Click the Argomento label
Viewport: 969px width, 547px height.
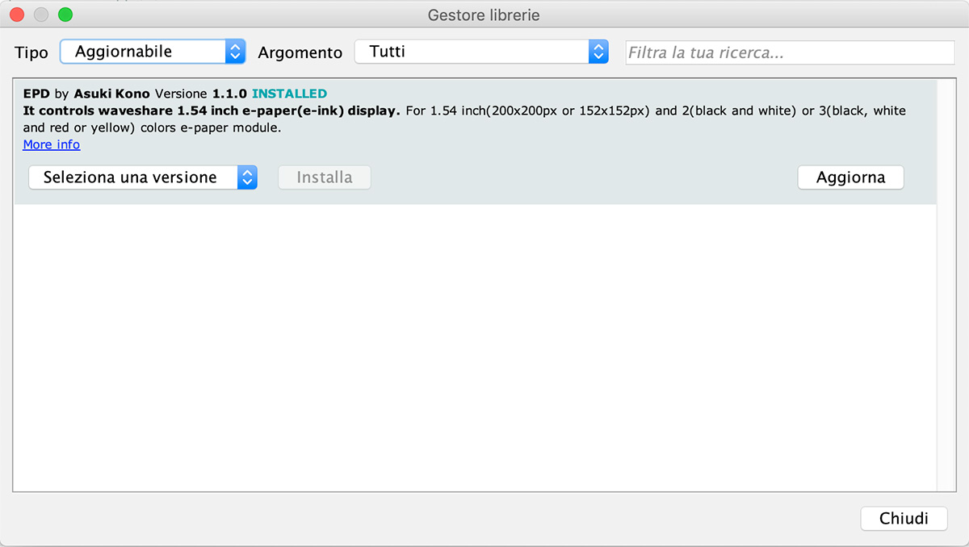(300, 52)
